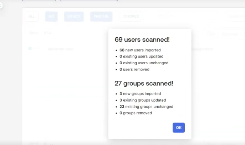Viewport: 245px width, 145px height.
Task: Select the ALL filter tab
Action: point(32,16)
